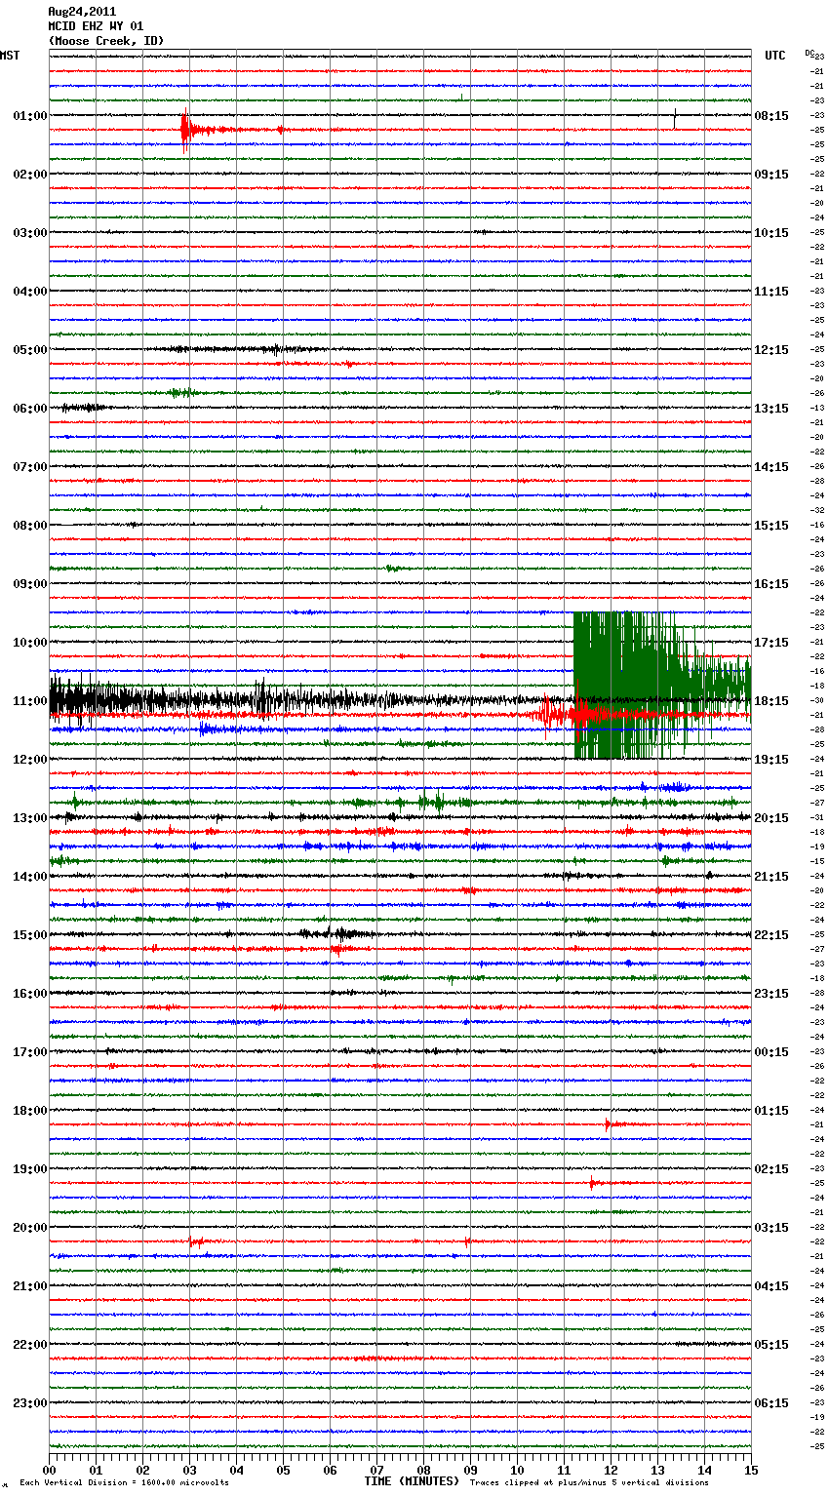Image resolution: width=829 pixels, height=1496 pixels.
Task: Click the 04:15 UTC time label
Action: [771, 1286]
